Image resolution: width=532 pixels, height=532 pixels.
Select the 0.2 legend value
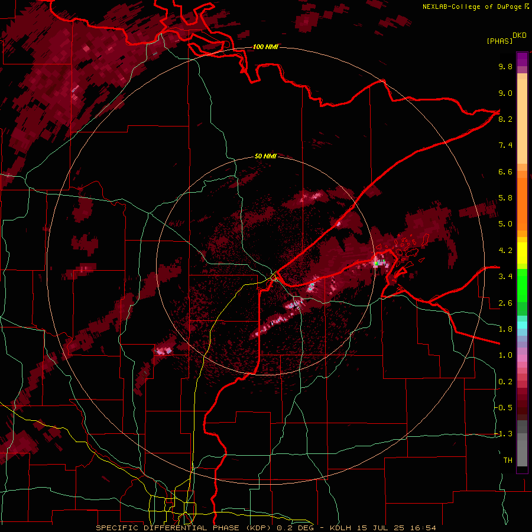(505, 382)
